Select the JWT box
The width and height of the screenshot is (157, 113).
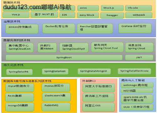[139, 57]
